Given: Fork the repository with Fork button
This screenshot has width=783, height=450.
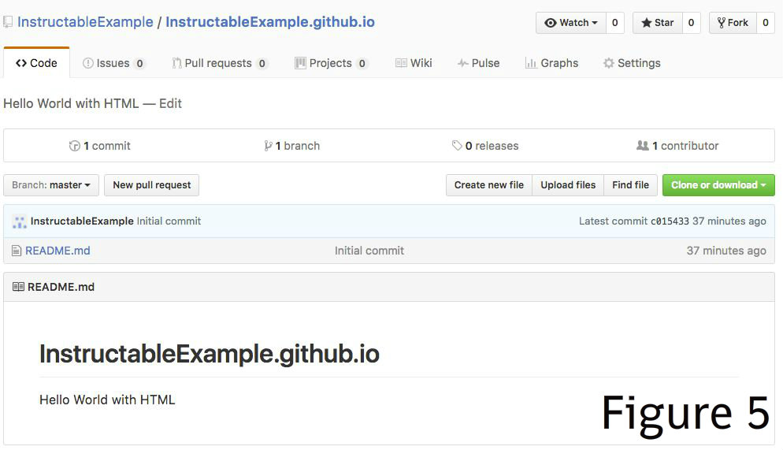Looking at the screenshot, I should [733, 23].
